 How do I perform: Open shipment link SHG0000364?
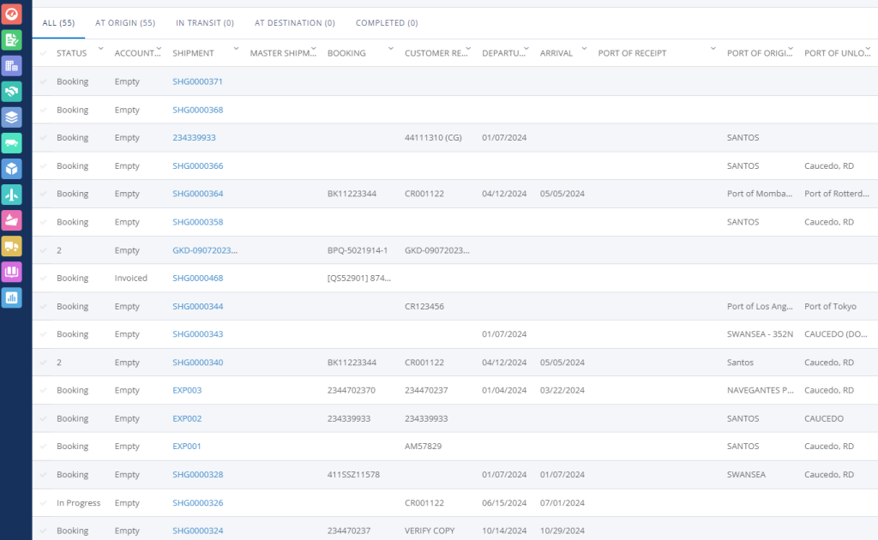pos(197,194)
